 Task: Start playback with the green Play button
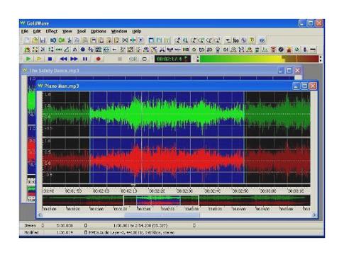pyautogui.click(x=28, y=59)
